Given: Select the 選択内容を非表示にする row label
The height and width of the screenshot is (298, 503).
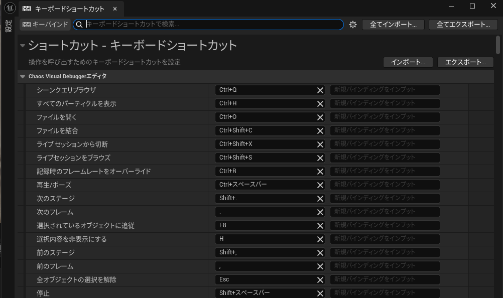Looking at the screenshot, I should [72, 239].
